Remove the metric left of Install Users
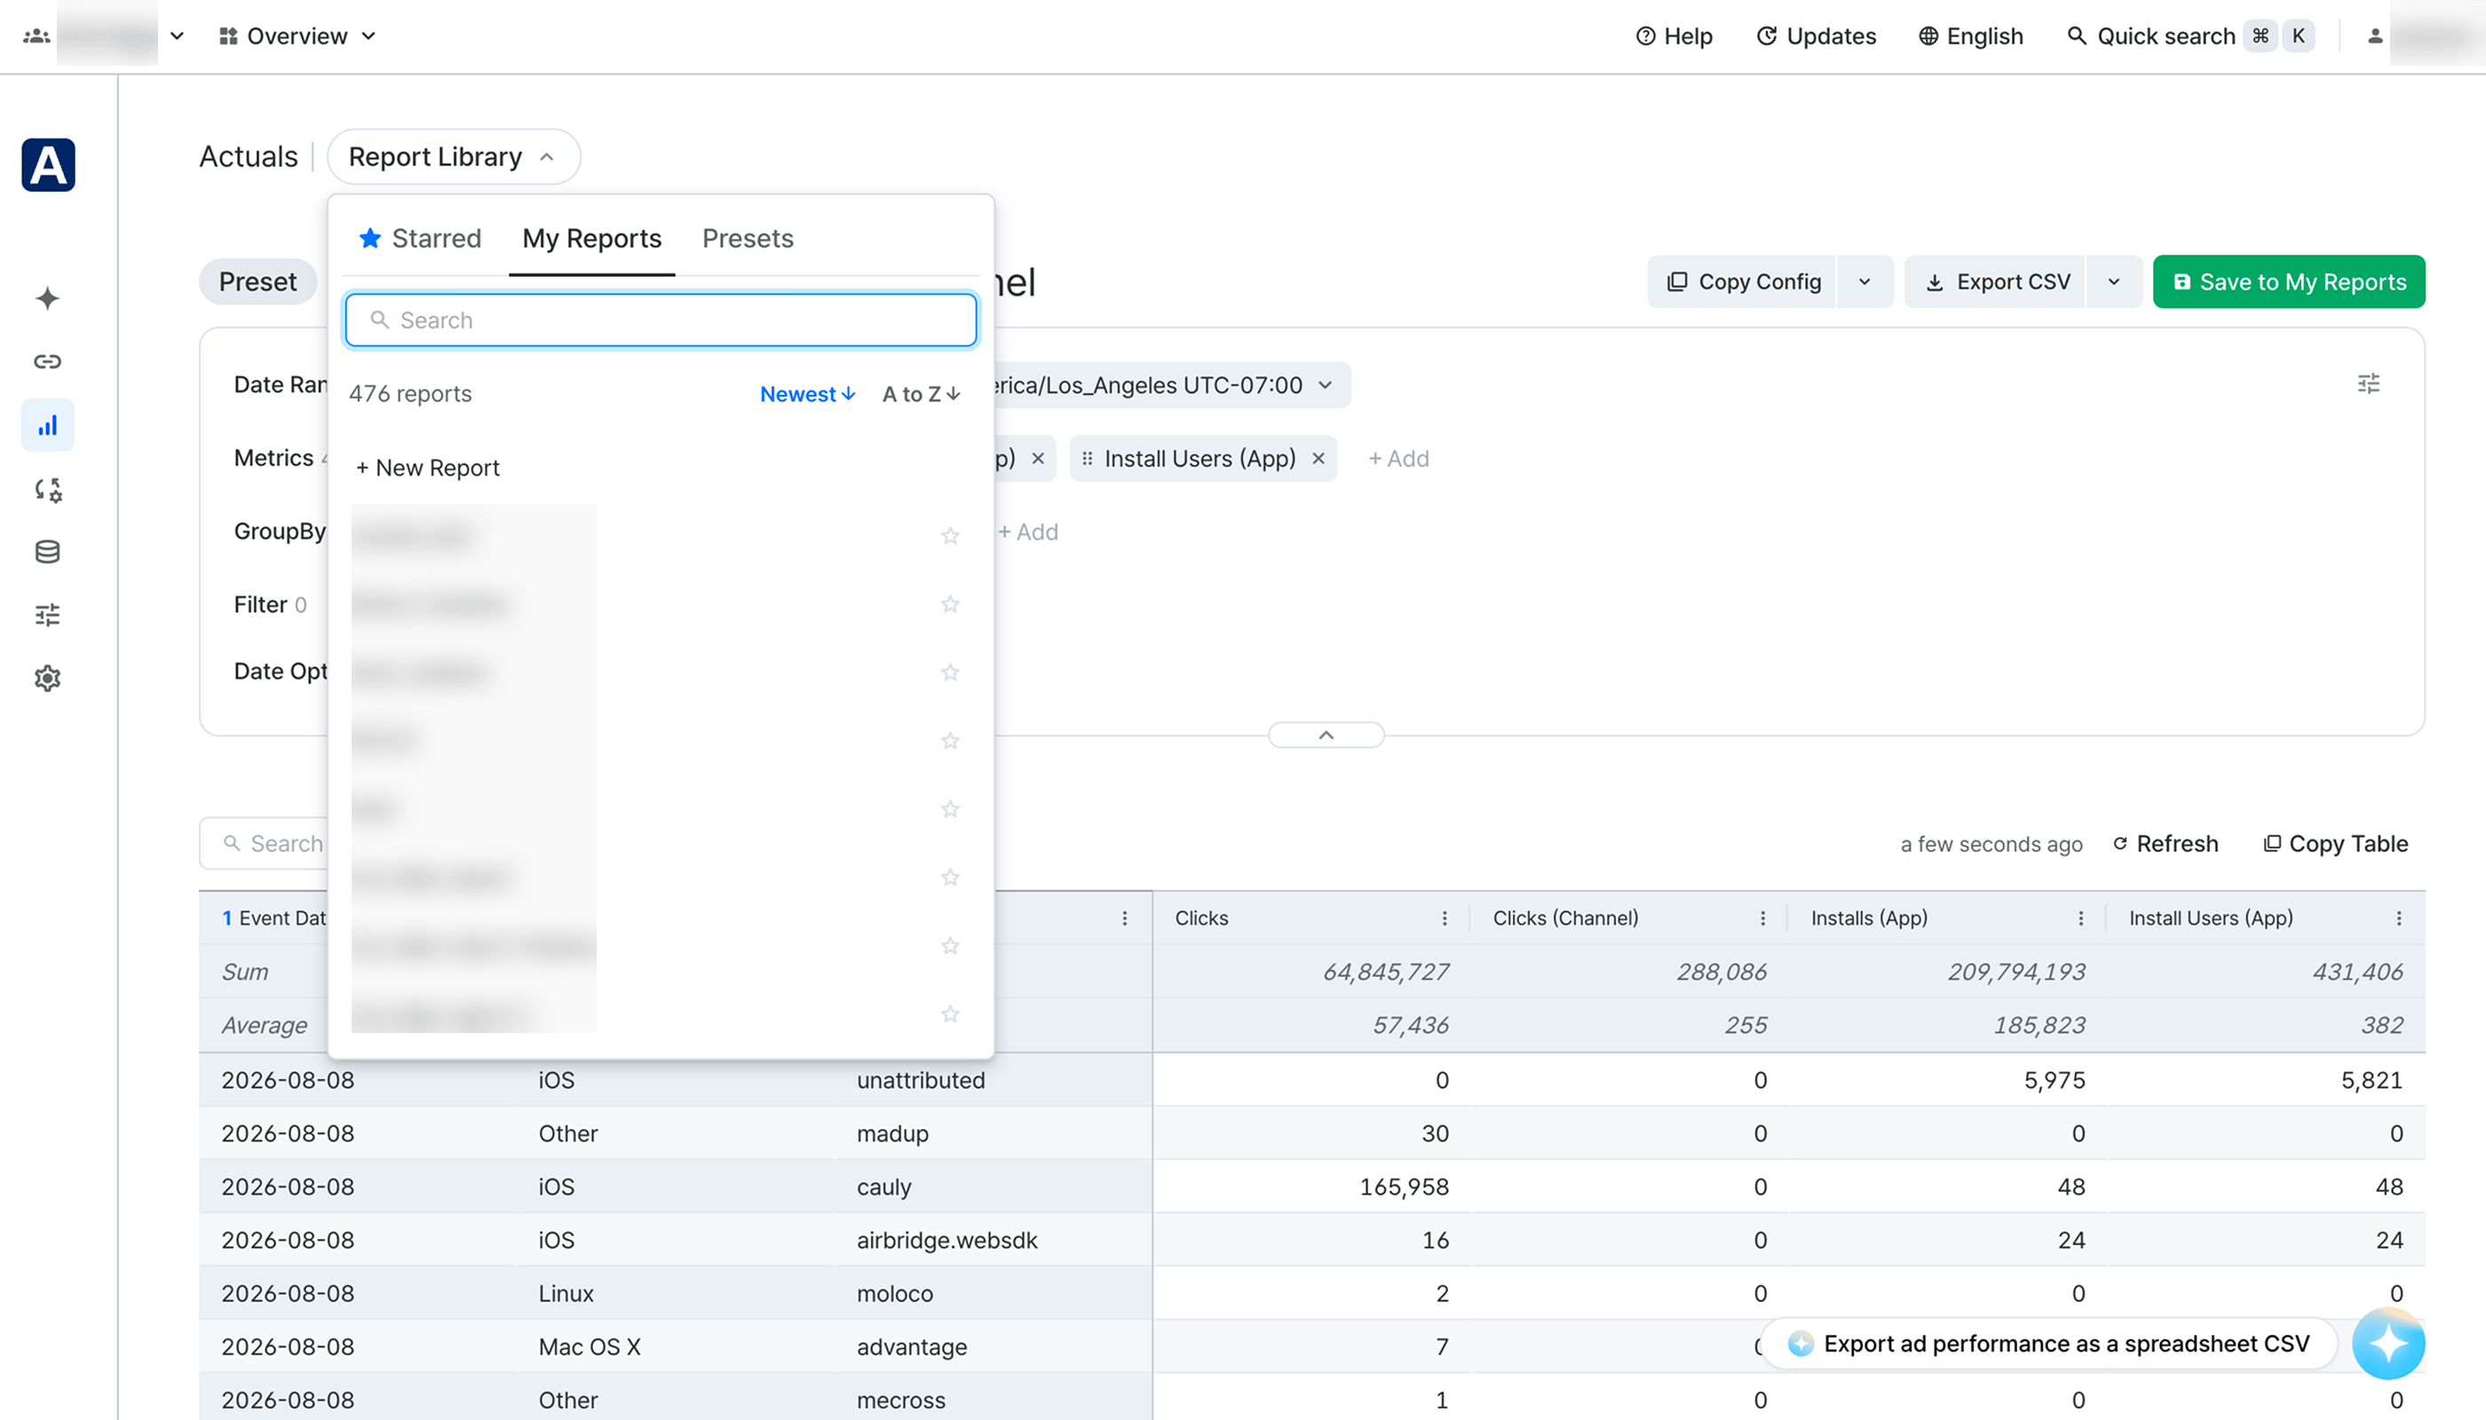 tap(1038, 458)
